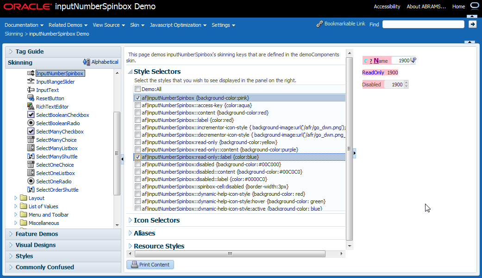Click the InputRangeSlider icon in tree
Screen dimensions: 482x278
[31, 82]
